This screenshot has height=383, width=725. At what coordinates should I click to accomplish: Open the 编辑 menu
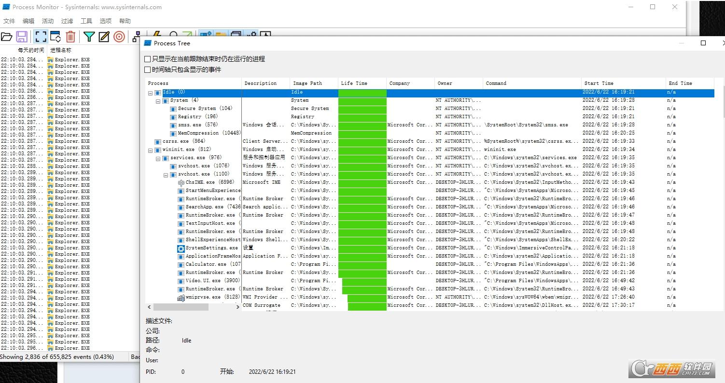28,21
